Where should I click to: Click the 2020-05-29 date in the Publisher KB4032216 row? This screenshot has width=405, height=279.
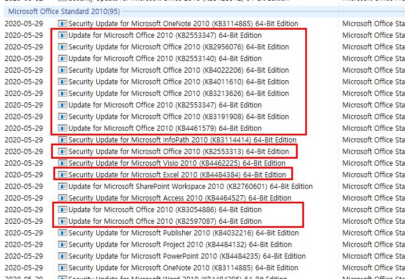tap(24, 233)
